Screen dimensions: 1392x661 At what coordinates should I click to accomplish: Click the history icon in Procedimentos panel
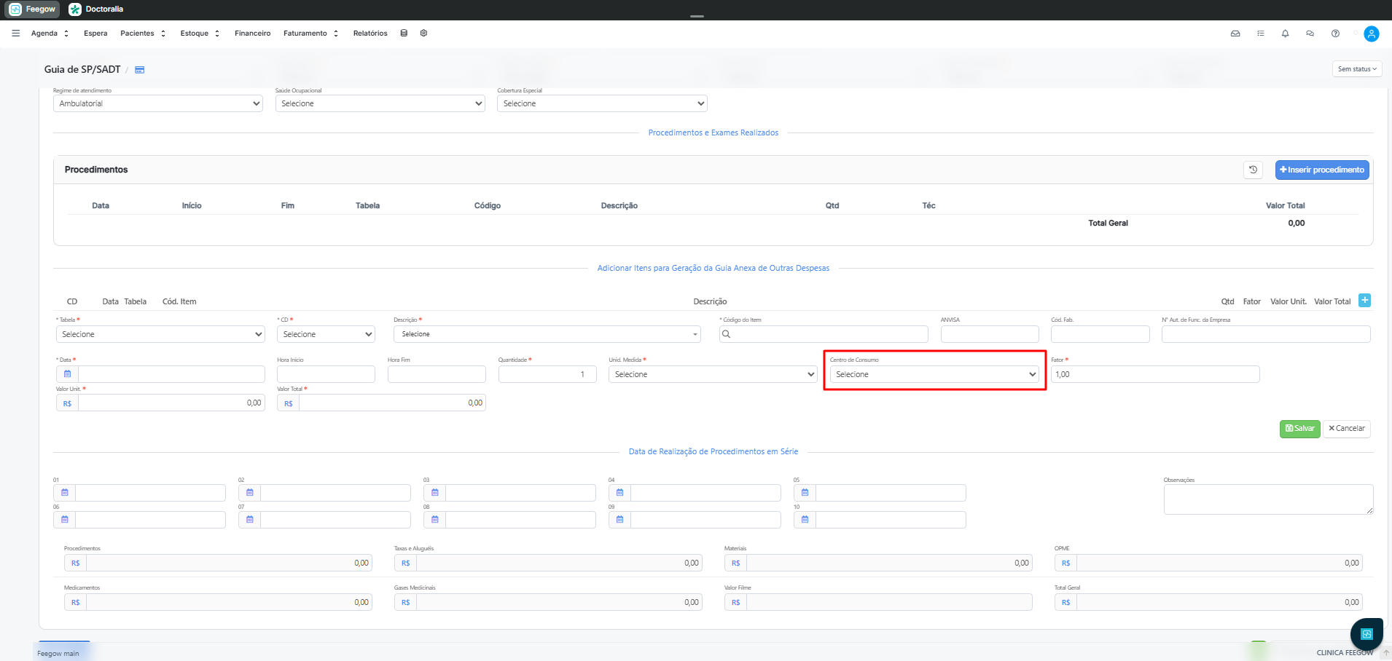coord(1253,170)
